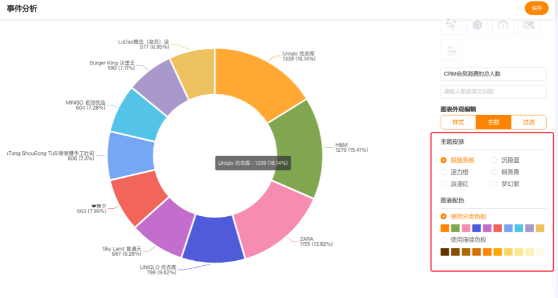Click the green swatch in category palette
The width and height of the screenshot is (558, 298).
pyautogui.click(x=456, y=229)
